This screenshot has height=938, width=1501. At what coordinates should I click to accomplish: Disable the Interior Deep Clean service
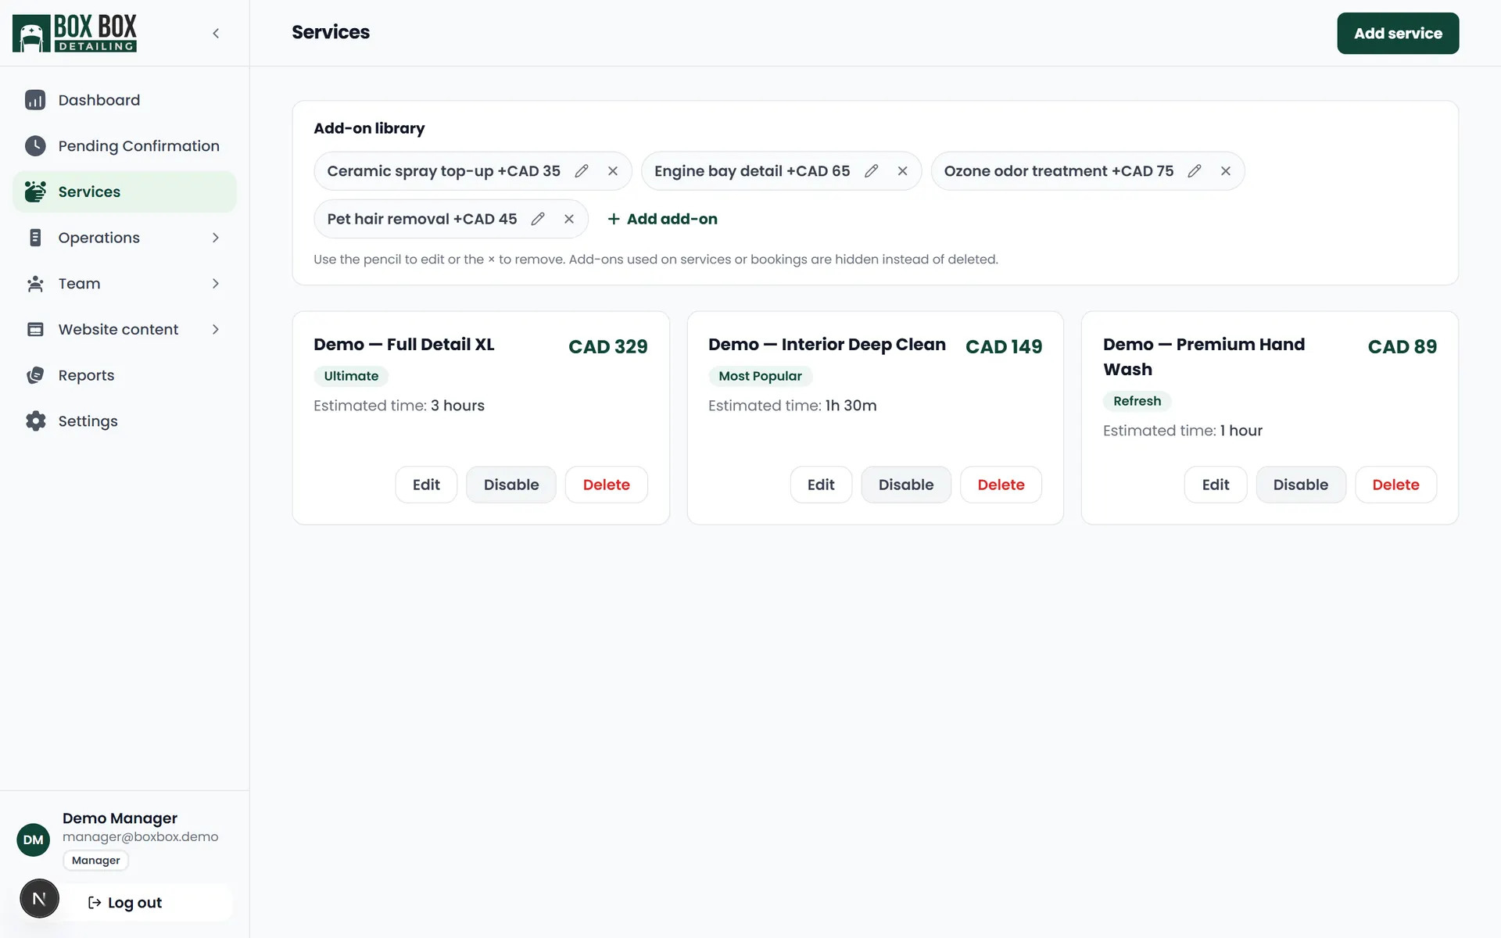point(906,485)
